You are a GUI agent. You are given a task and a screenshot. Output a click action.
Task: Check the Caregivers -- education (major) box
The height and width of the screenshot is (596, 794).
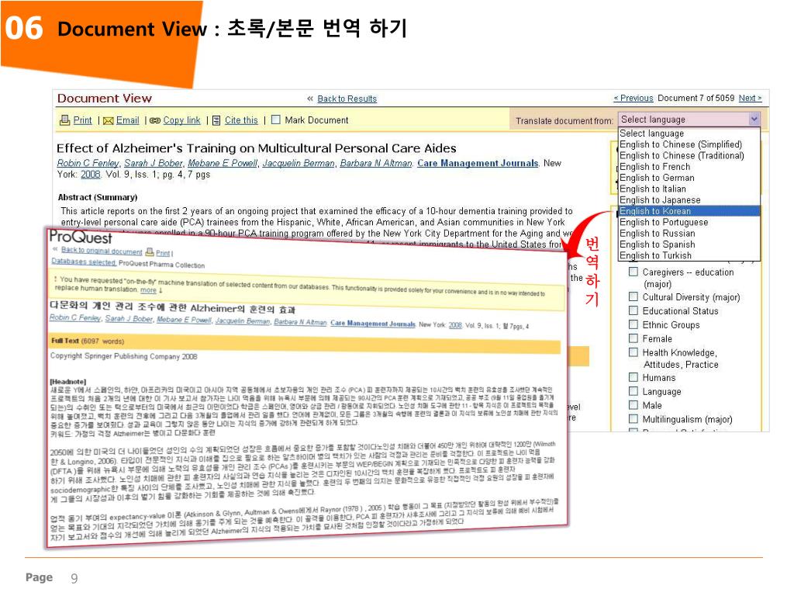tap(633, 272)
